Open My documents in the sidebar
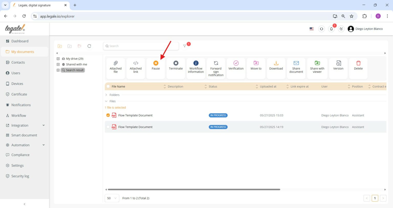 23,52
